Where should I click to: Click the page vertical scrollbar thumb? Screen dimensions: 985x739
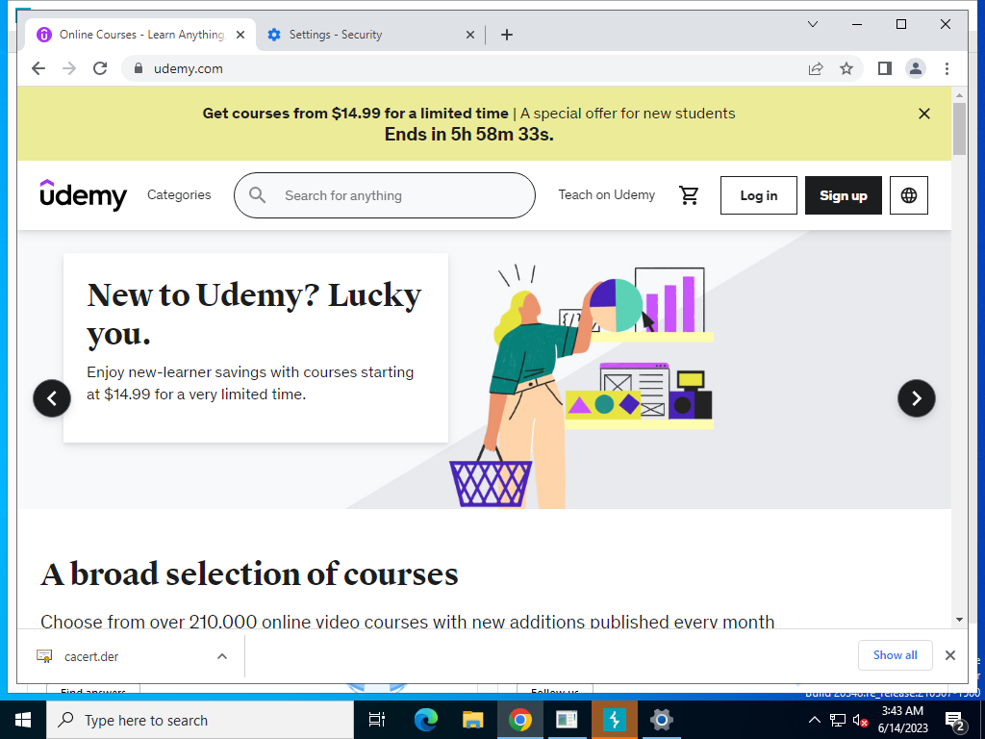959,129
